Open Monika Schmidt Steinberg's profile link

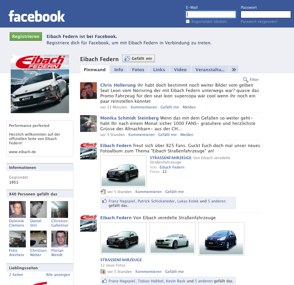tap(129, 118)
